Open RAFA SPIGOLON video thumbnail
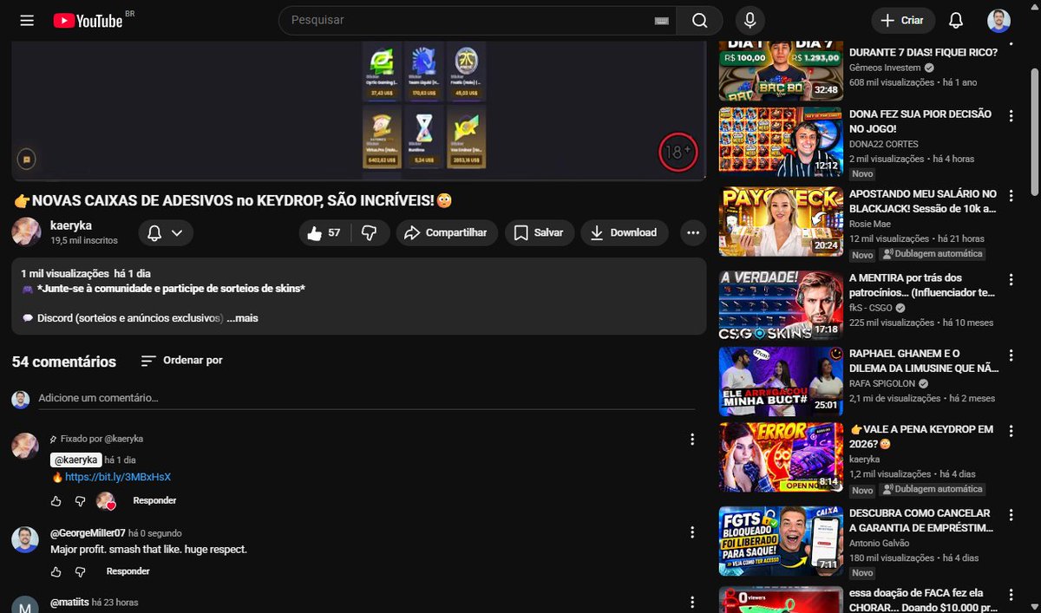The height and width of the screenshot is (613, 1041). [781, 381]
